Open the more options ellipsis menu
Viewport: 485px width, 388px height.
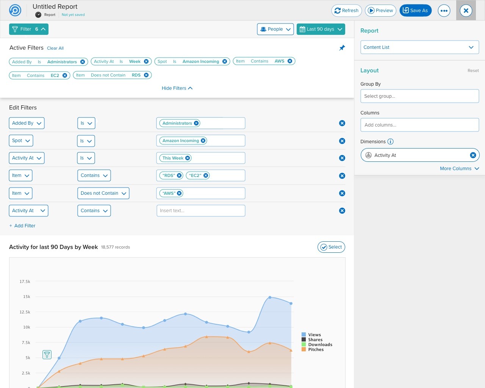pyautogui.click(x=444, y=11)
